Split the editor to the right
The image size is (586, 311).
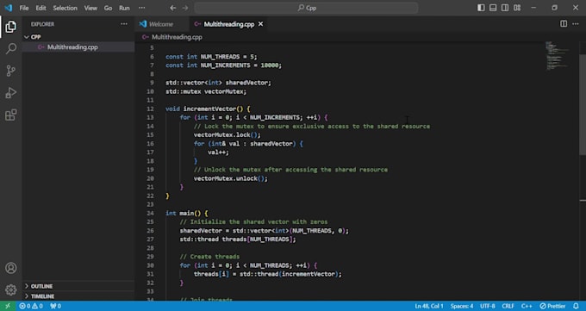[x=564, y=23]
